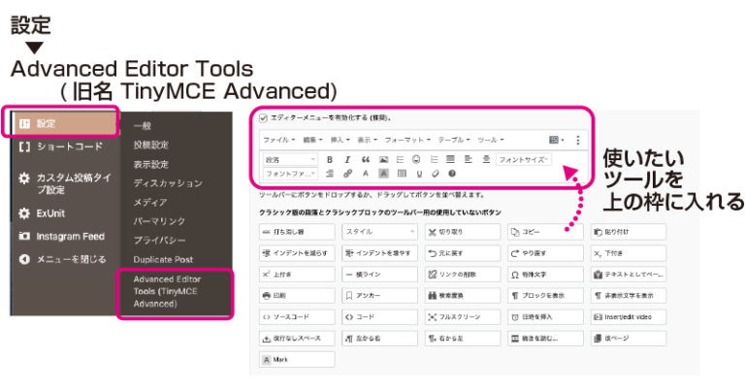Click the help question mark icon

coord(451,174)
